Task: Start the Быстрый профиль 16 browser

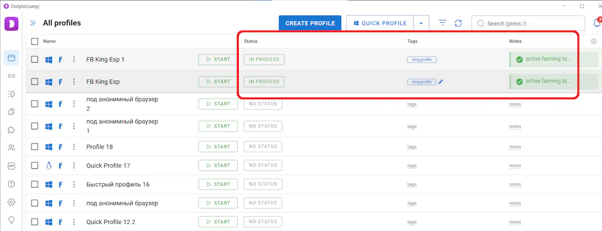Action: pyautogui.click(x=218, y=184)
